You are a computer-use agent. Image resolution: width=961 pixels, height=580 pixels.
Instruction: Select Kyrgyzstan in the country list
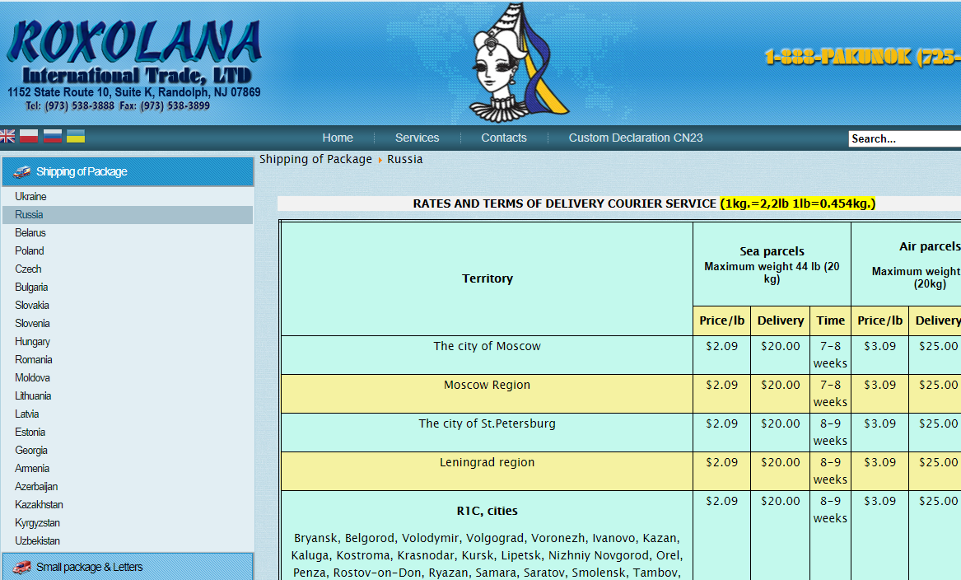tap(37, 523)
